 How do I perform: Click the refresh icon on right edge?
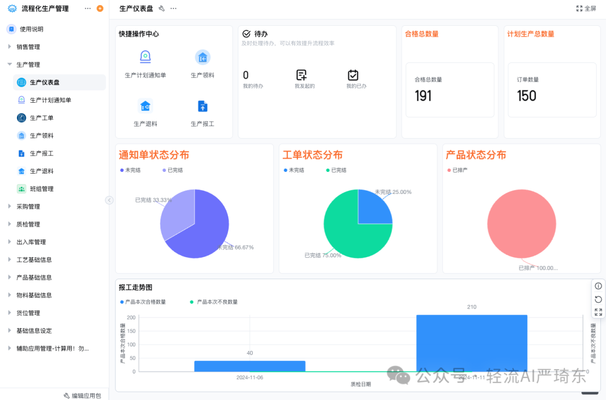[x=598, y=298]
